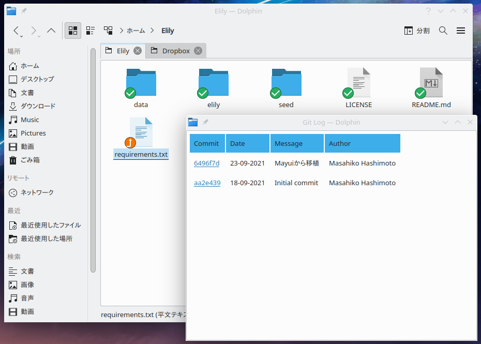The width and height of the screenshot is (481, 344).
Task: Click date 23-09-2021 in Git Log
Action: pyautogui.click(x=247, y=163)
